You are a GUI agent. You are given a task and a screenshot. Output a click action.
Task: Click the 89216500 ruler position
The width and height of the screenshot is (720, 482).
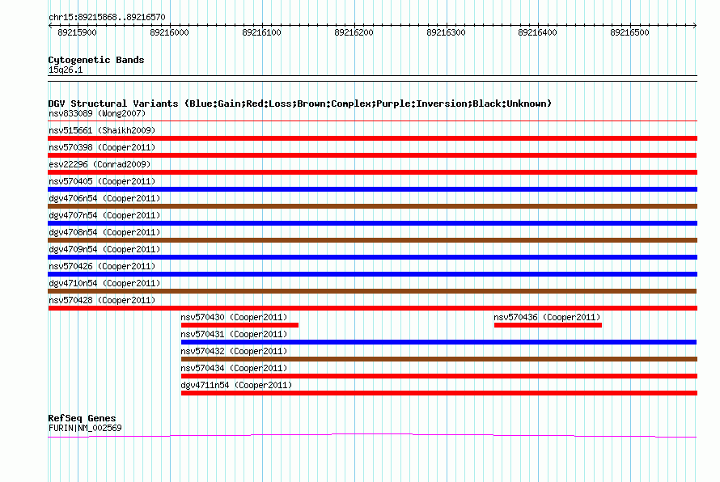(630, 32)
